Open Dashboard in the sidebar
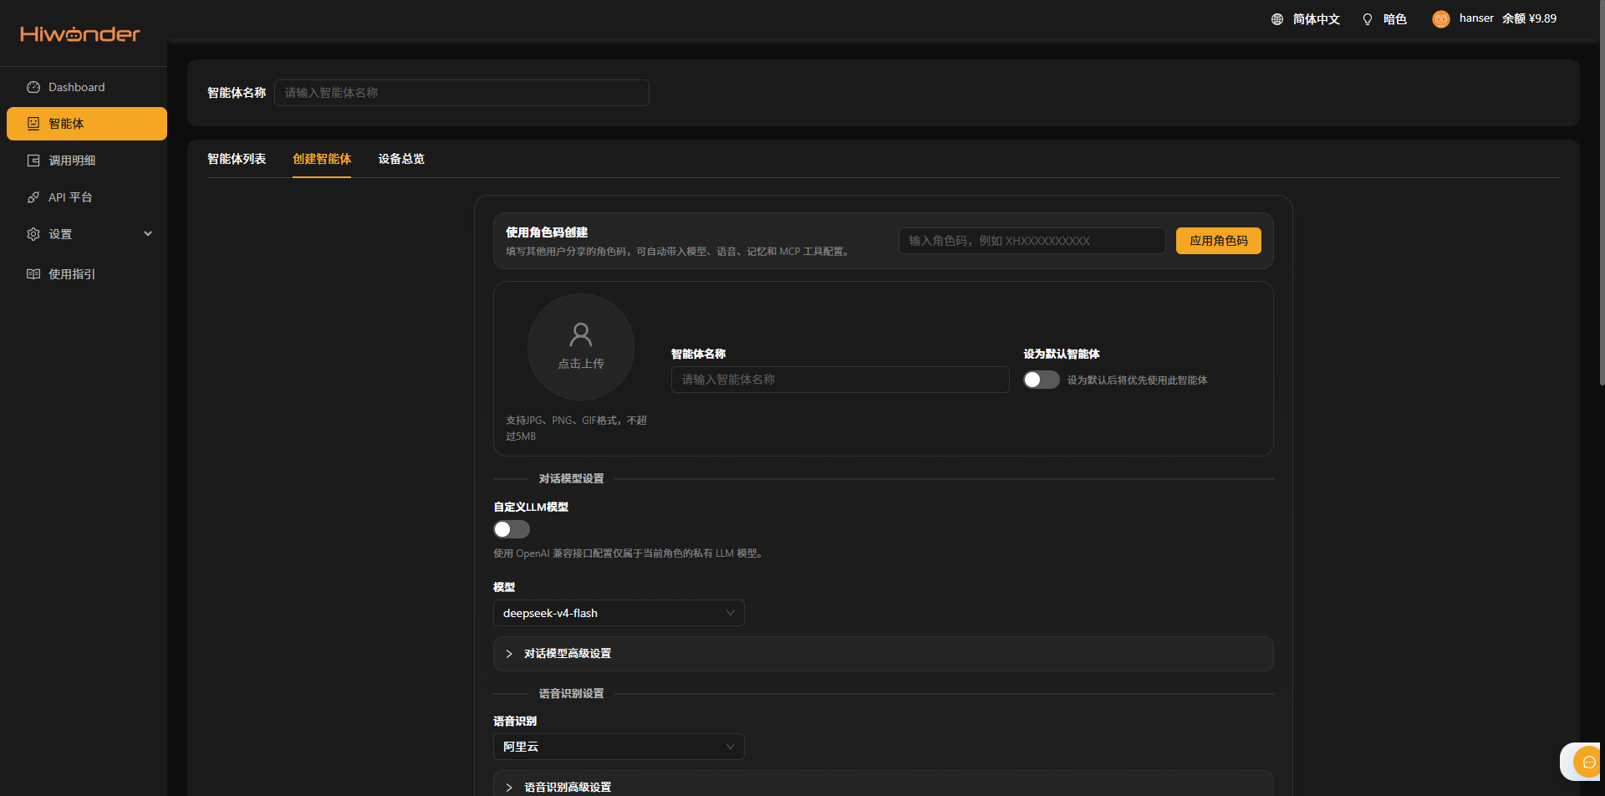 (x=87, y=87)
